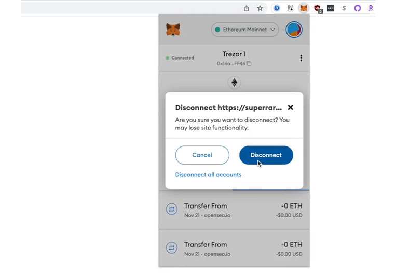The height and width of the screenshot is (280, 396).
Task: Click the 0x16a...FF46 address text
Action: click(231, 64)
